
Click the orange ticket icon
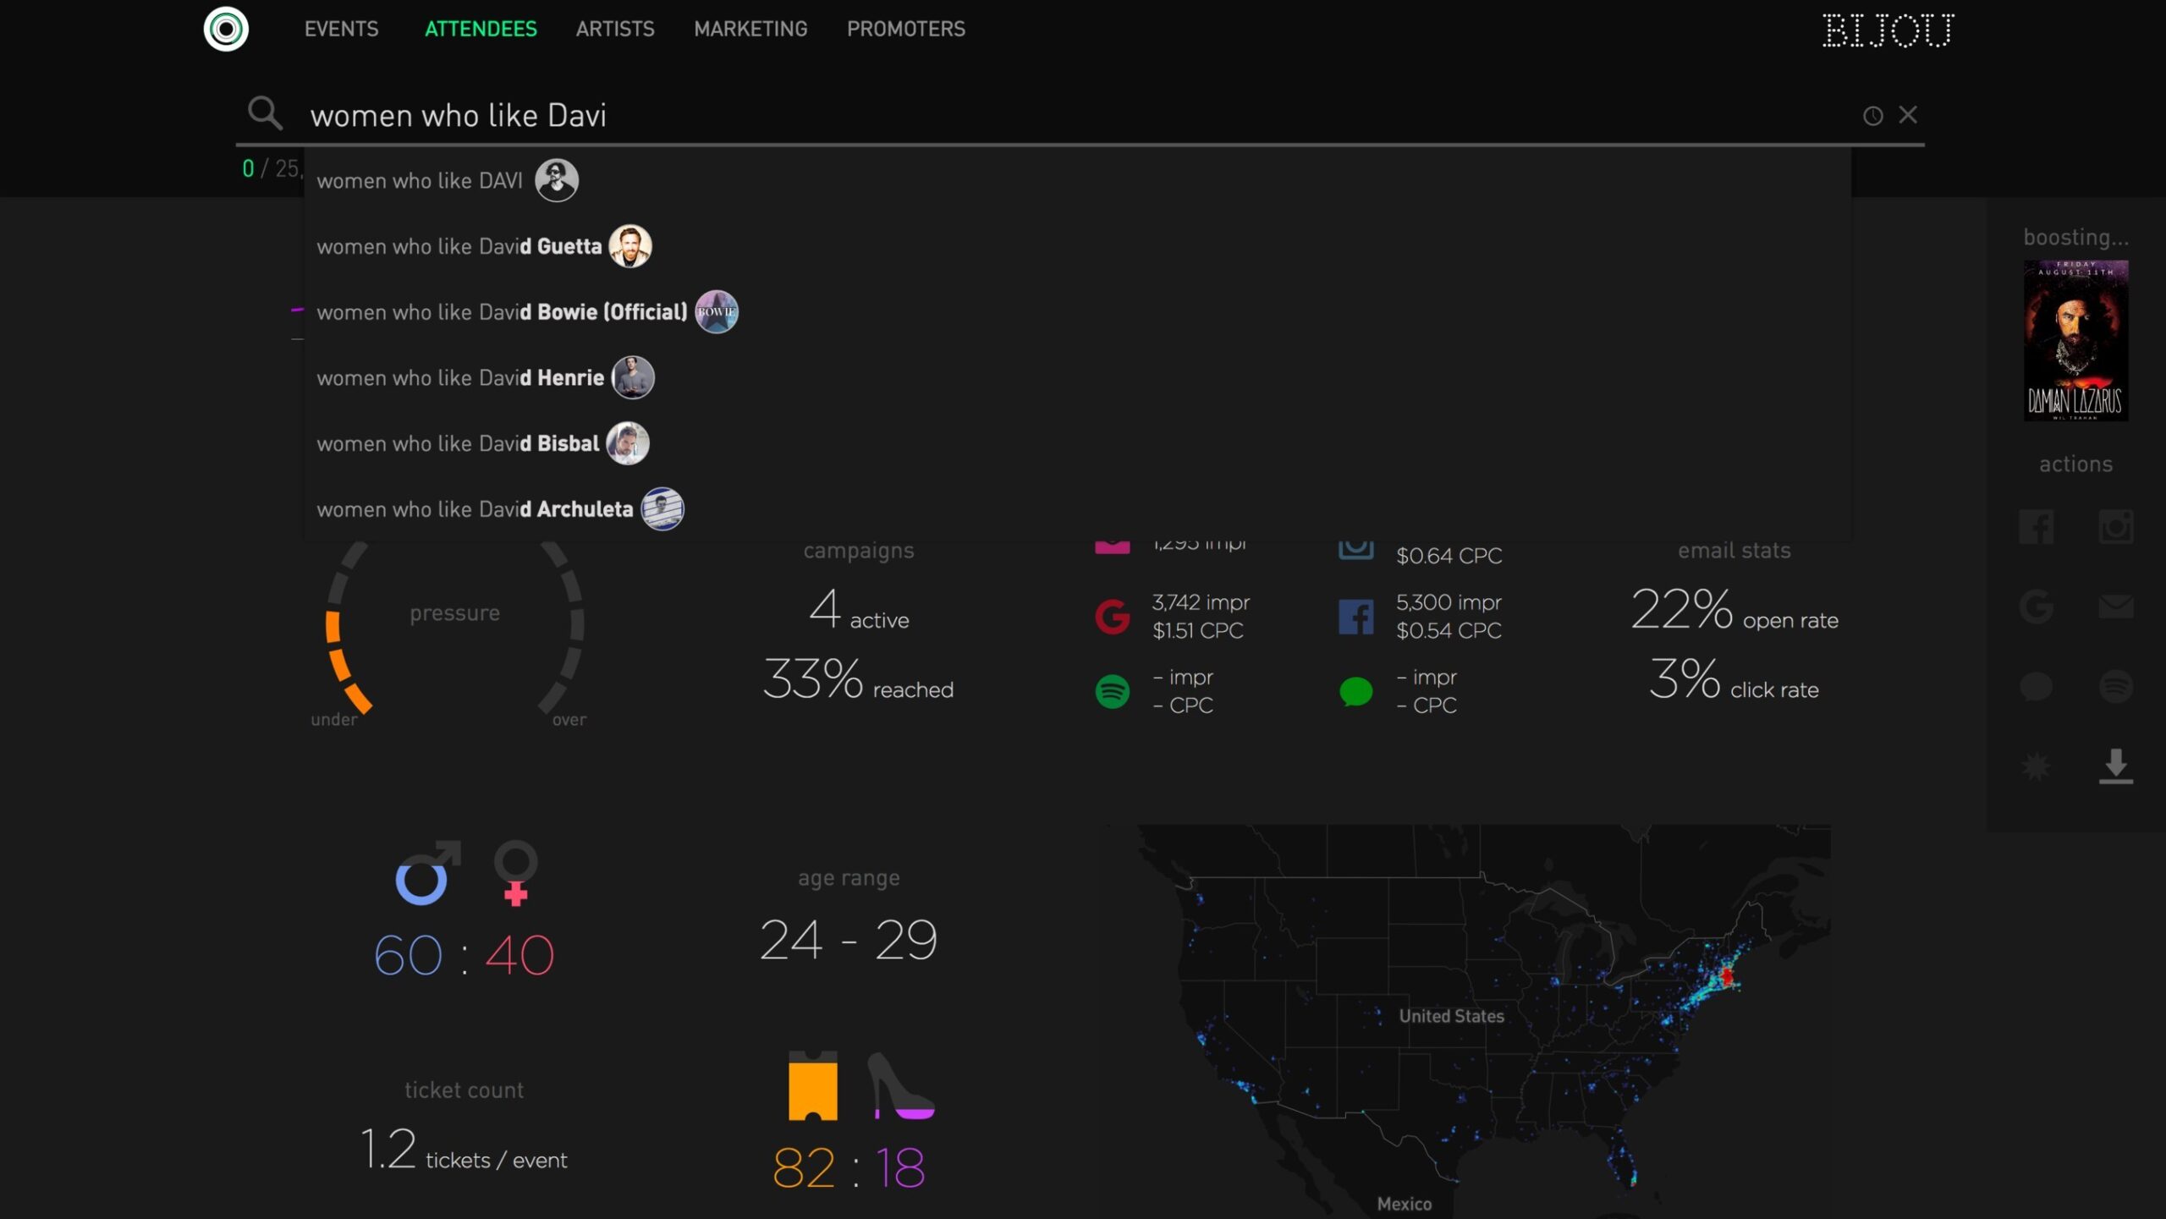click(813, 1086)
